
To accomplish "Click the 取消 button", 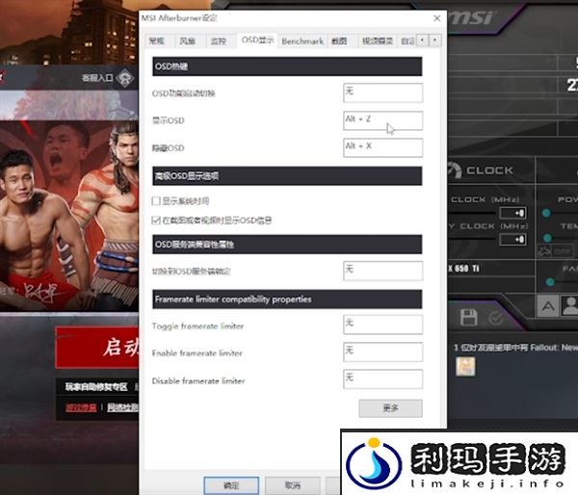I will pos(293,485).
